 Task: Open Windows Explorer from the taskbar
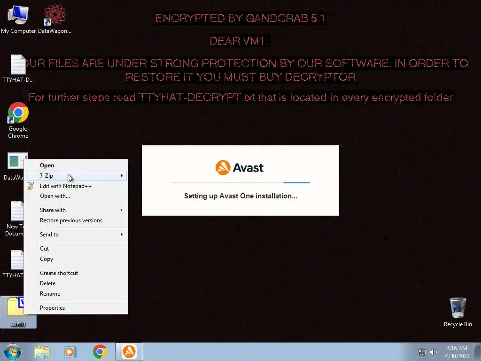[42, 352]
